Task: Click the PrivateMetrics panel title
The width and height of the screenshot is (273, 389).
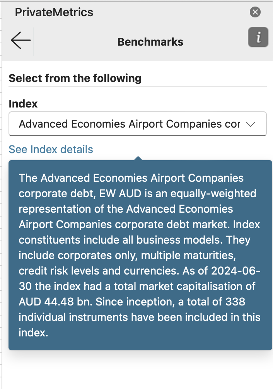Action: point(54,12)
